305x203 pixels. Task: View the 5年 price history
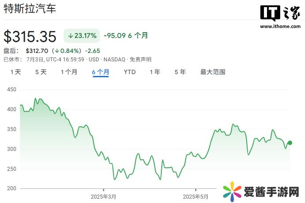pos(180,72)
